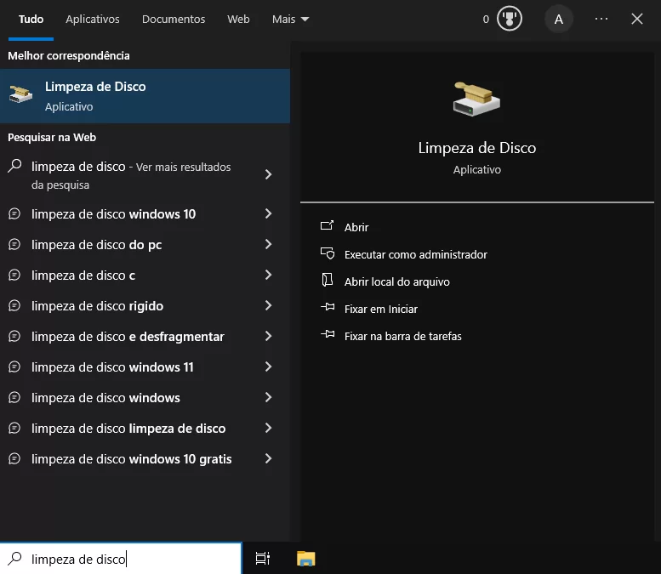Expand arrow for limpeza de disco limpeza de disco
Viewport: 661px width, 574px height.
coord(268,428)
